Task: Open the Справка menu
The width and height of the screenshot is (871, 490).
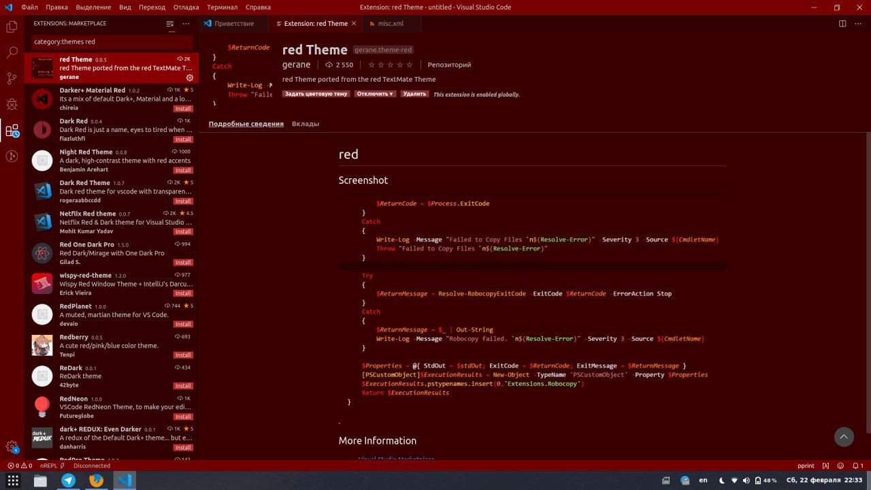Action: pos(258,7)
